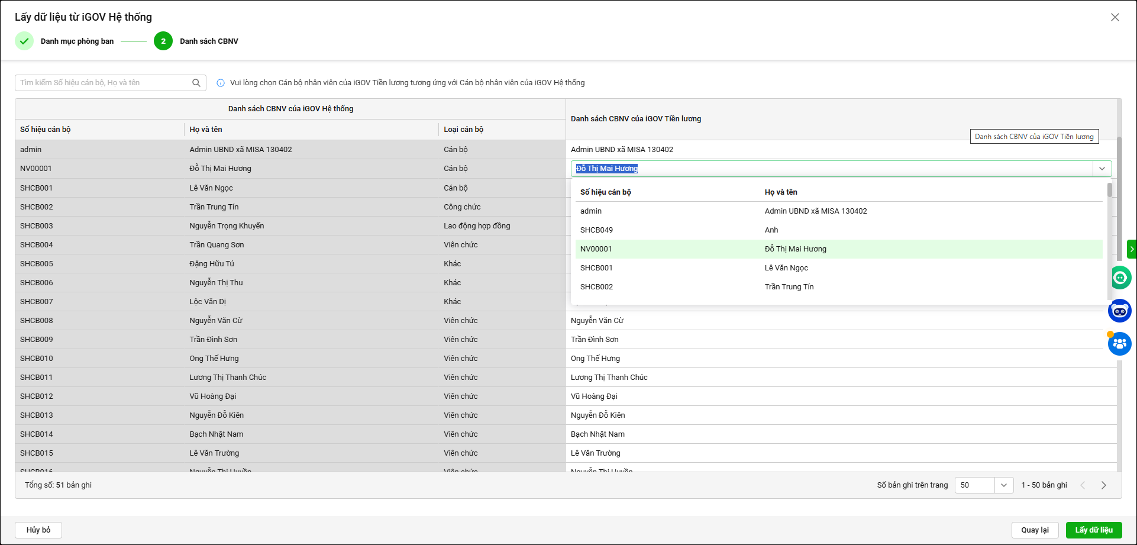Click Bạch Nhật Nam in the salary list

point(841,434)
